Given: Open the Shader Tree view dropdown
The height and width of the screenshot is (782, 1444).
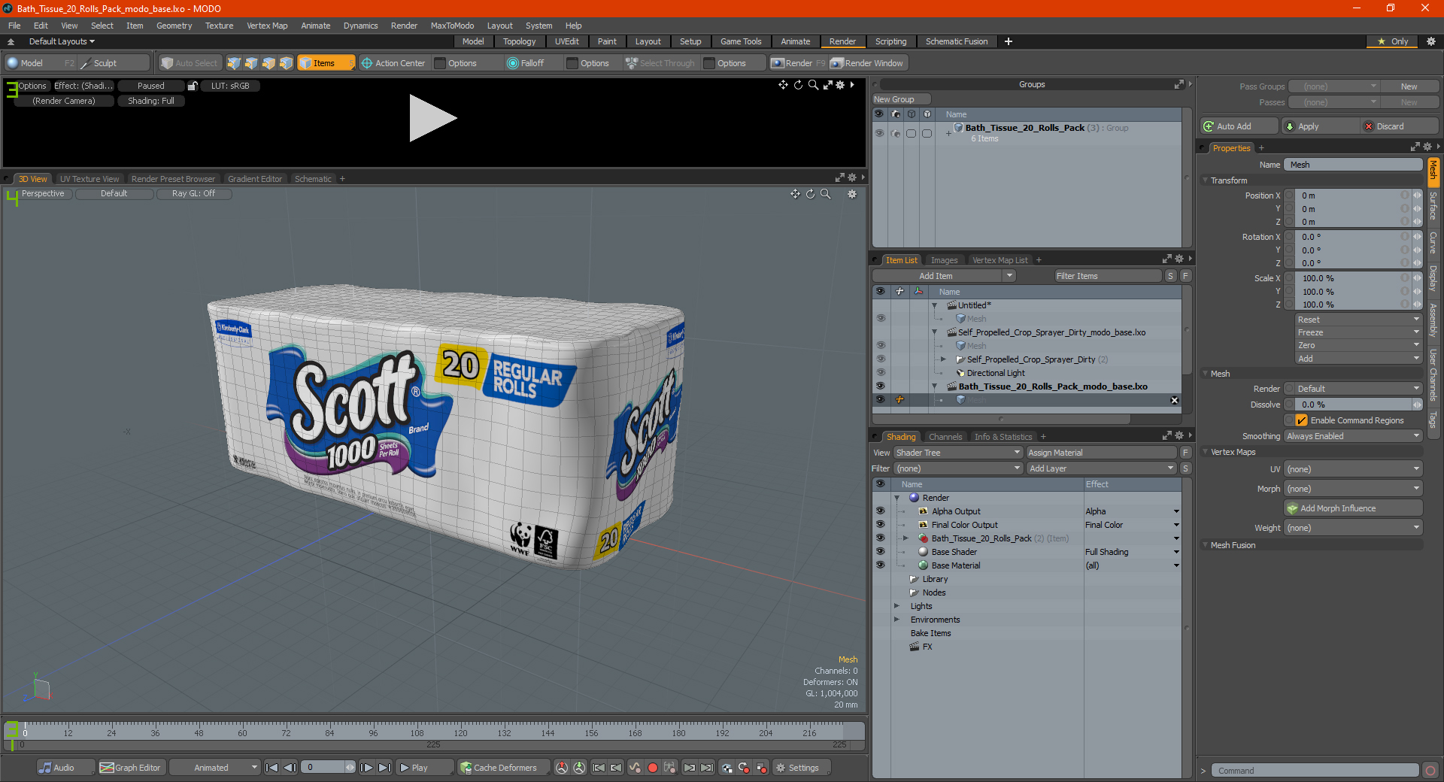Looking at the screenshot, I should click(x=958, y=453).
